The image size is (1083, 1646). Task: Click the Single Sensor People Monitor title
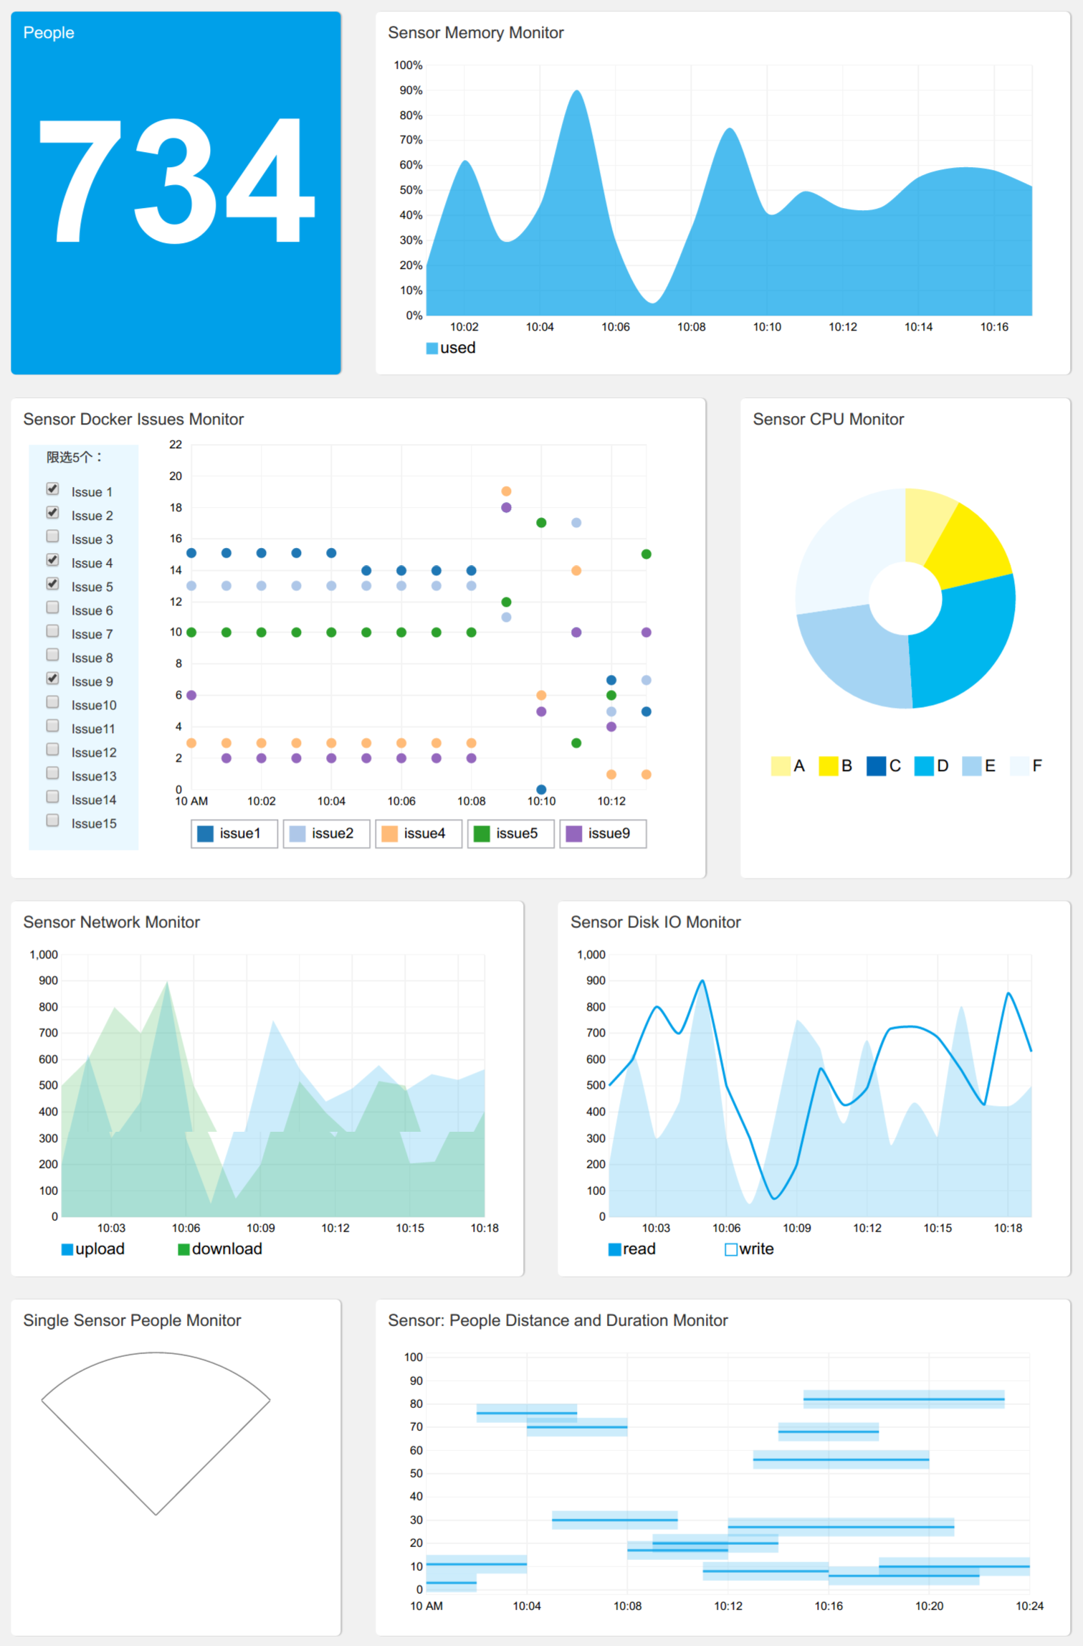[132, 1320]
